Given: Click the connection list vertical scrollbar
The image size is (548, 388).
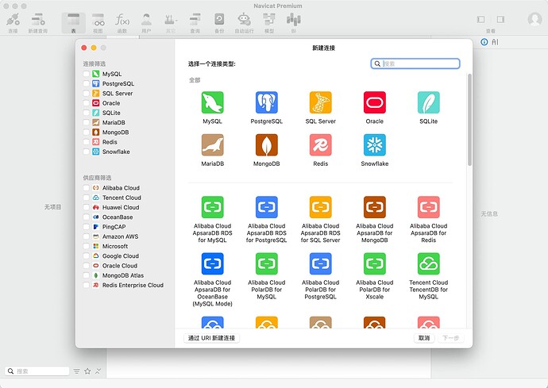Looking at the screenshot, I should click(x=469, y=120).
